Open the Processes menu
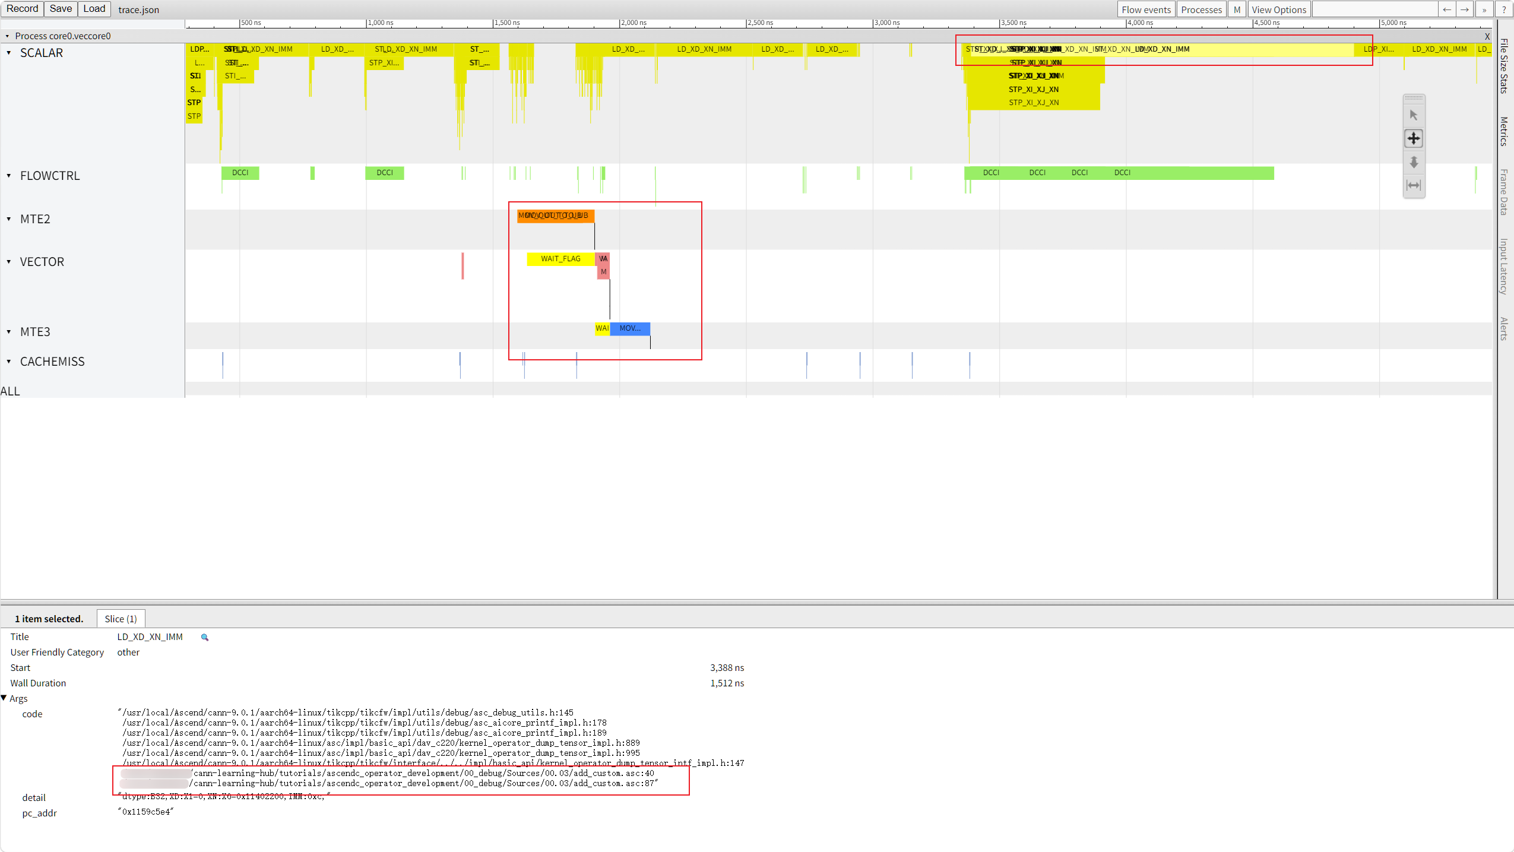This screenshot has width=1514, height=852. point(1201,9)
